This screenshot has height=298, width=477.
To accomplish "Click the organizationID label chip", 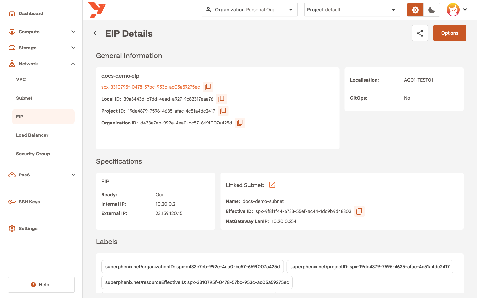I will tap(192, 267).
